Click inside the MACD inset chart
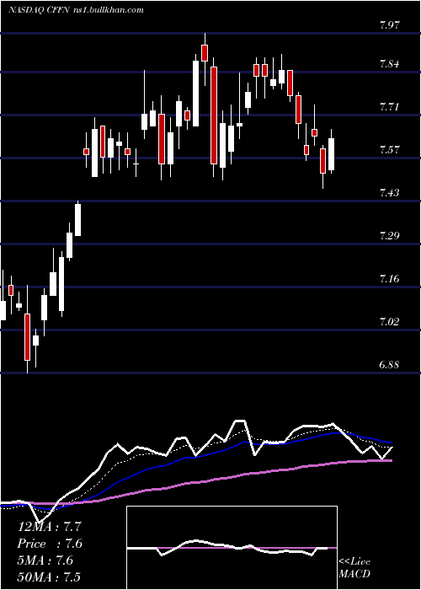 [x=232, y=548]
